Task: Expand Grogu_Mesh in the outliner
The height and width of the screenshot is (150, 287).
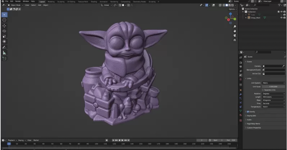Action: point(246,18)
